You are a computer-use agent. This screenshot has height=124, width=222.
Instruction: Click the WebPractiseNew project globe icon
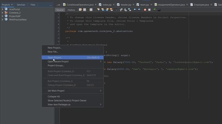pos(6,19)
